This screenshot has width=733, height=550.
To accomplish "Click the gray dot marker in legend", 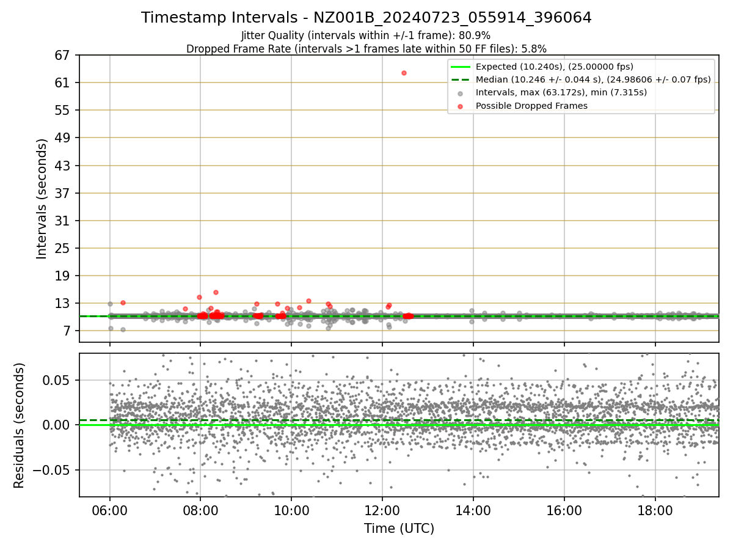I will [x=461, y=93].
